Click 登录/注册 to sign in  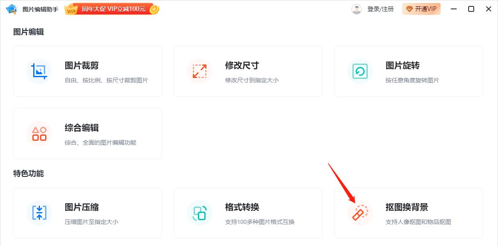pos(381,9)
